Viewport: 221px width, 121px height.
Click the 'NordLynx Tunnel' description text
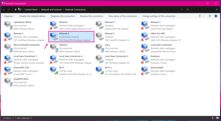pos(159,63)
